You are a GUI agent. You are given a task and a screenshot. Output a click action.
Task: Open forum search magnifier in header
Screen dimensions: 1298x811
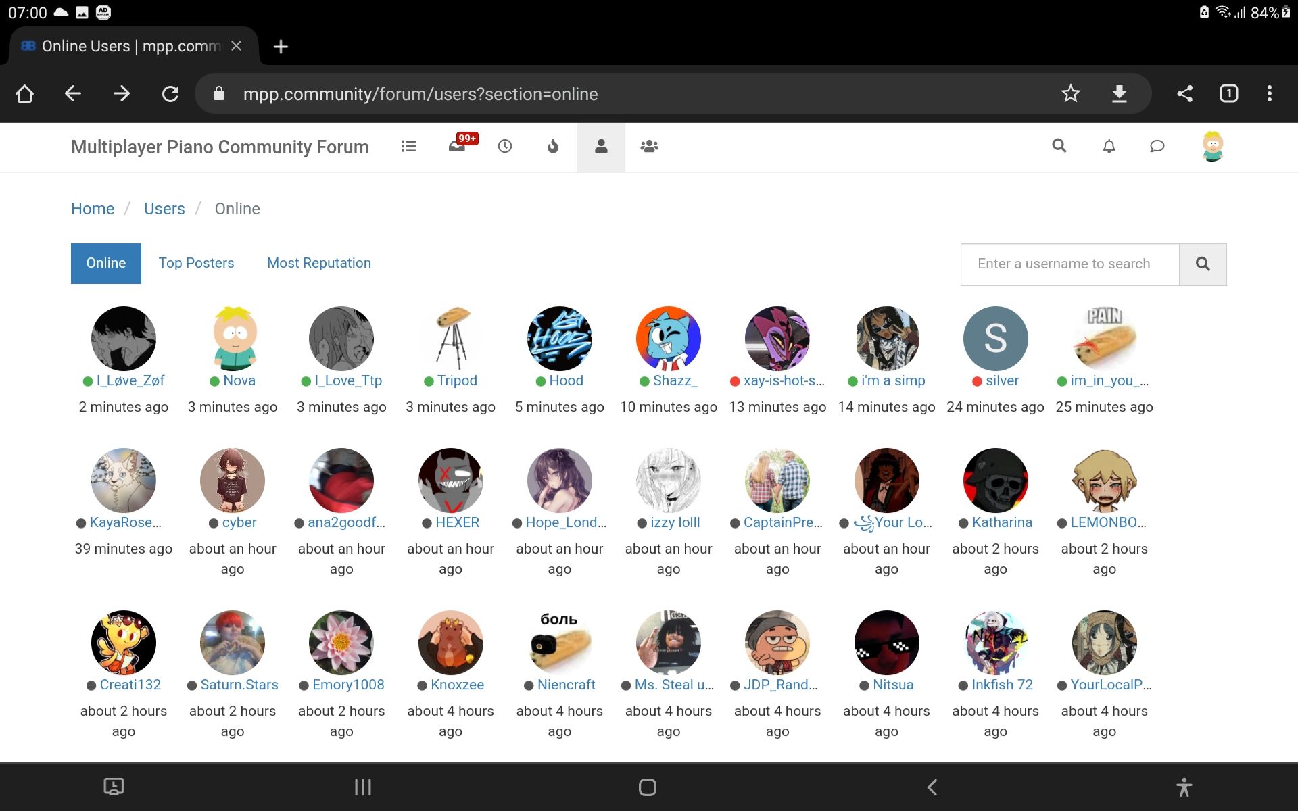click(1059, 145)
